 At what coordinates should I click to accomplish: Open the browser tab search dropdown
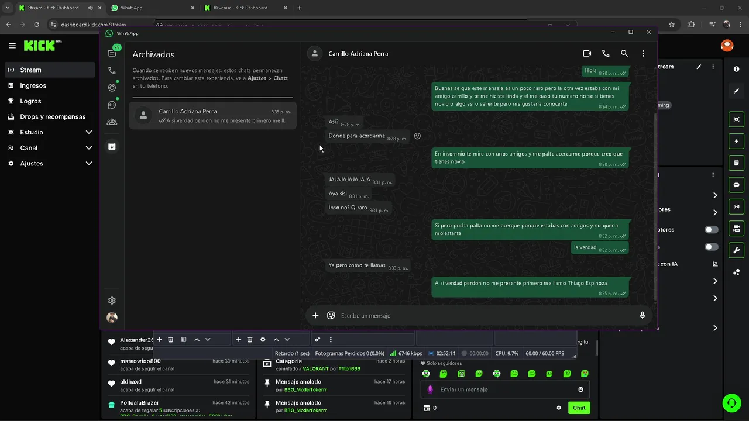8,8
